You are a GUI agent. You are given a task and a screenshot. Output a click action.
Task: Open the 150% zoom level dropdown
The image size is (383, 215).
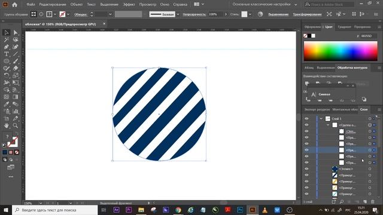(x=41, y=203)
